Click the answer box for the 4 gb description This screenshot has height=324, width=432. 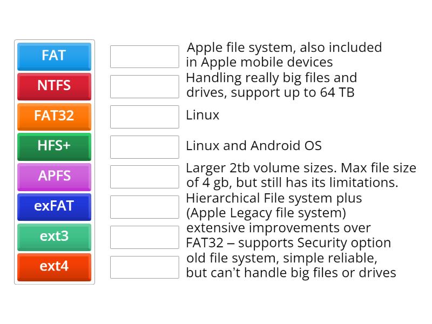(144, 177)
